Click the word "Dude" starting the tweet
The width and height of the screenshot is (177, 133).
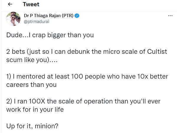[13, 35]
